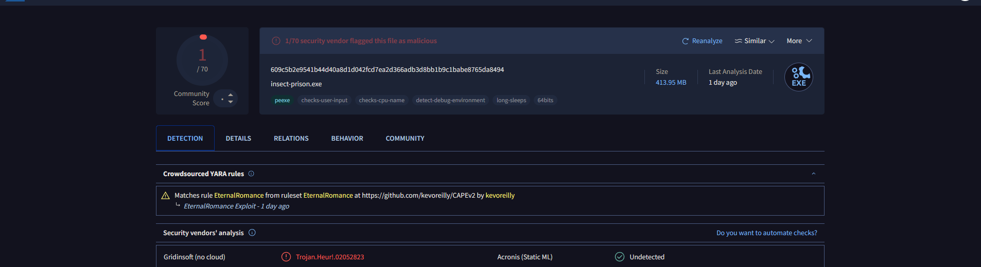Click the 1/70 detection score gauge

click(x=202, y=60)
